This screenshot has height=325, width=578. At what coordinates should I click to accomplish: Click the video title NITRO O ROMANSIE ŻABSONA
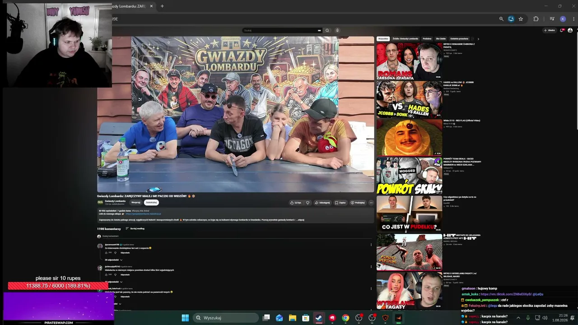[459, 45]
